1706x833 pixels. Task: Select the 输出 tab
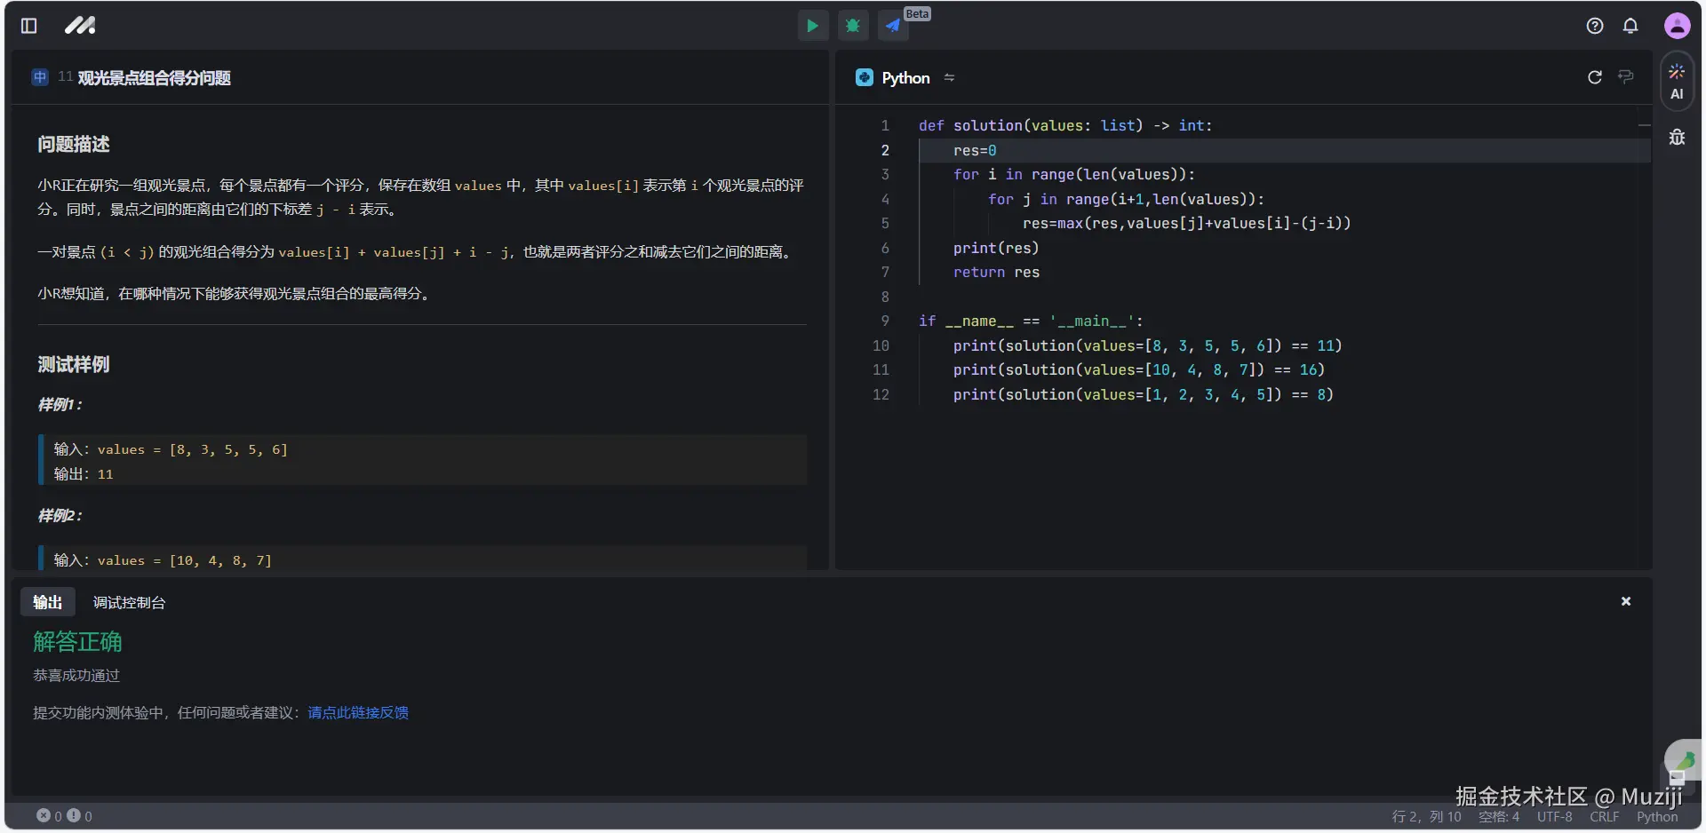pos(47,602)
